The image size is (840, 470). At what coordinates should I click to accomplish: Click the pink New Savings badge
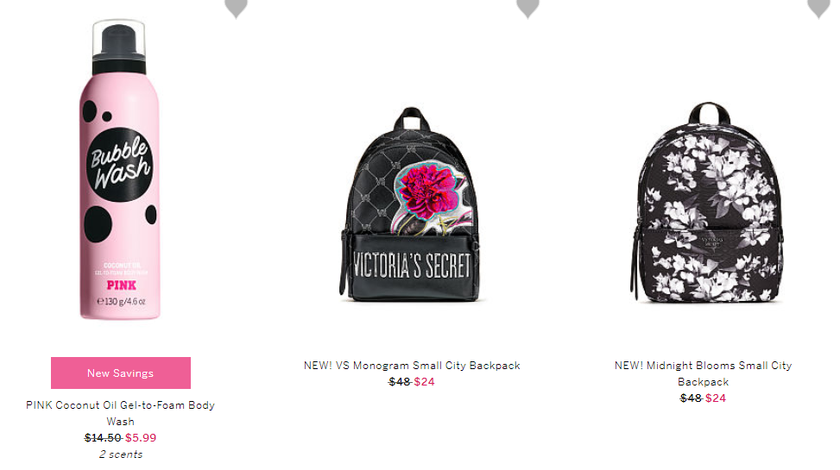[121, 373]
